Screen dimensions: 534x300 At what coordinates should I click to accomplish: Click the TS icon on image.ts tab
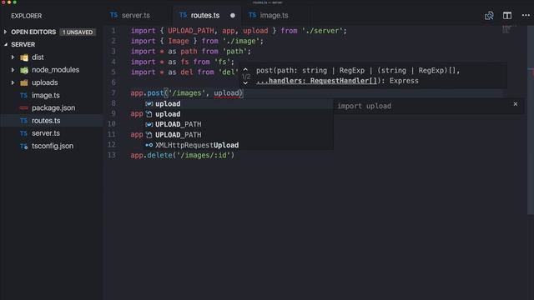tap(252, 15)
